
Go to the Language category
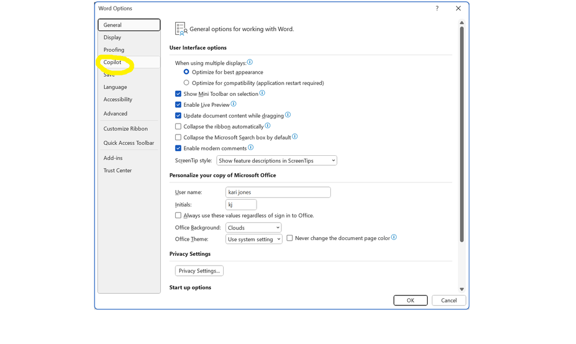point(129,87)
